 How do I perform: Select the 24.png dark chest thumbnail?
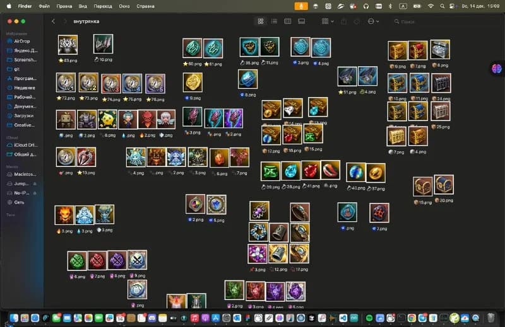(x=441, y=83)
